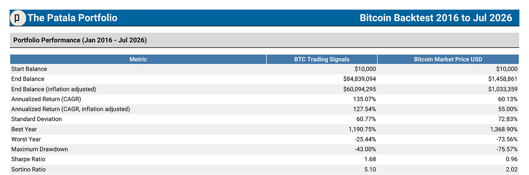529x175 pixels.
Task: Select the Start Balance row label
Action: (29, 69)
